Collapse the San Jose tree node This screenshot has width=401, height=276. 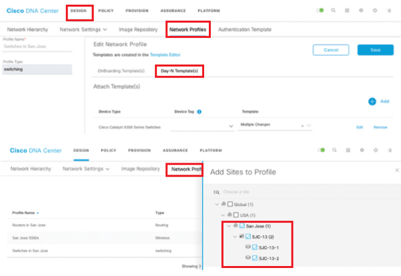tap(229, 226)
